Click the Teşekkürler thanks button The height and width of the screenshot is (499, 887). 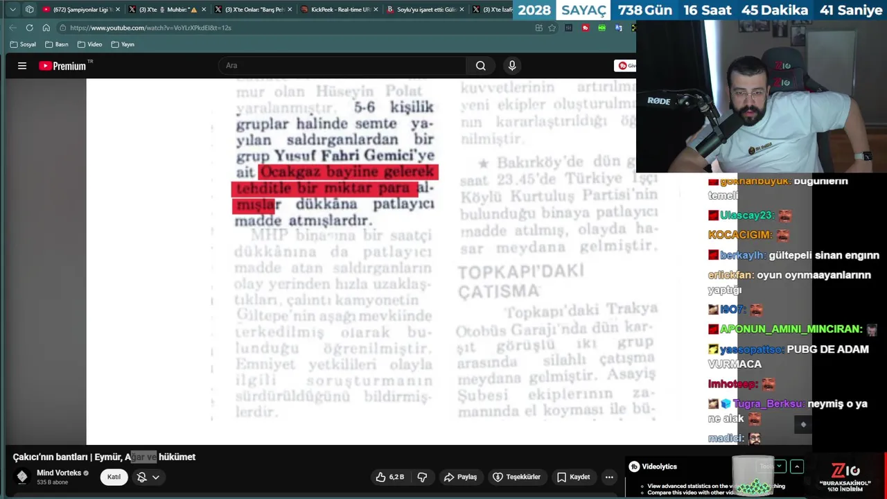[x=516, y=477]
